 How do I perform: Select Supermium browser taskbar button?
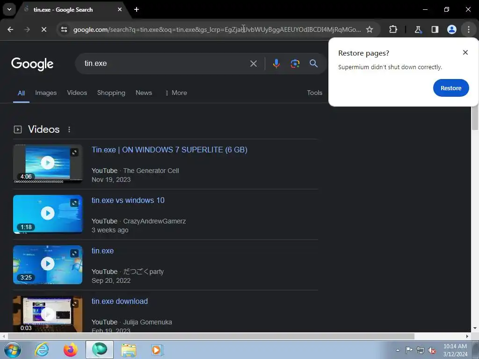(100, 350)
